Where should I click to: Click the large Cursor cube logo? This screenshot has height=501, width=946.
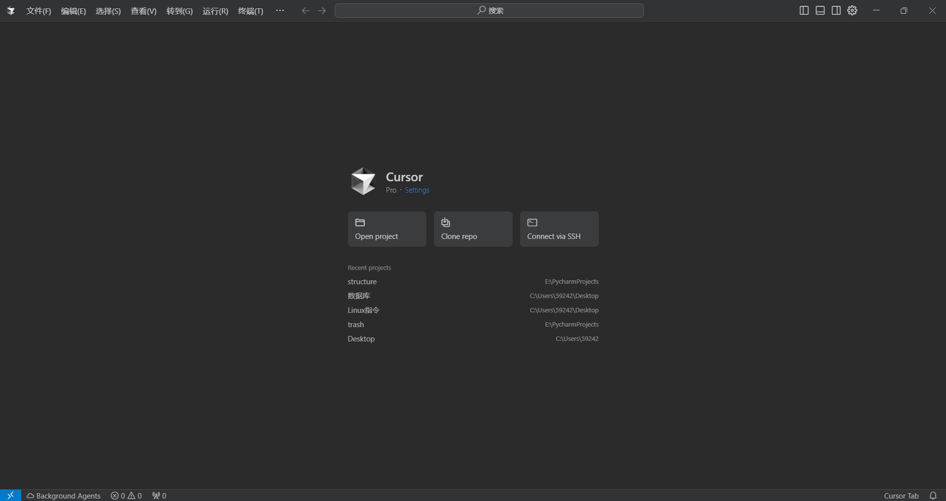[x=363, y=181]
